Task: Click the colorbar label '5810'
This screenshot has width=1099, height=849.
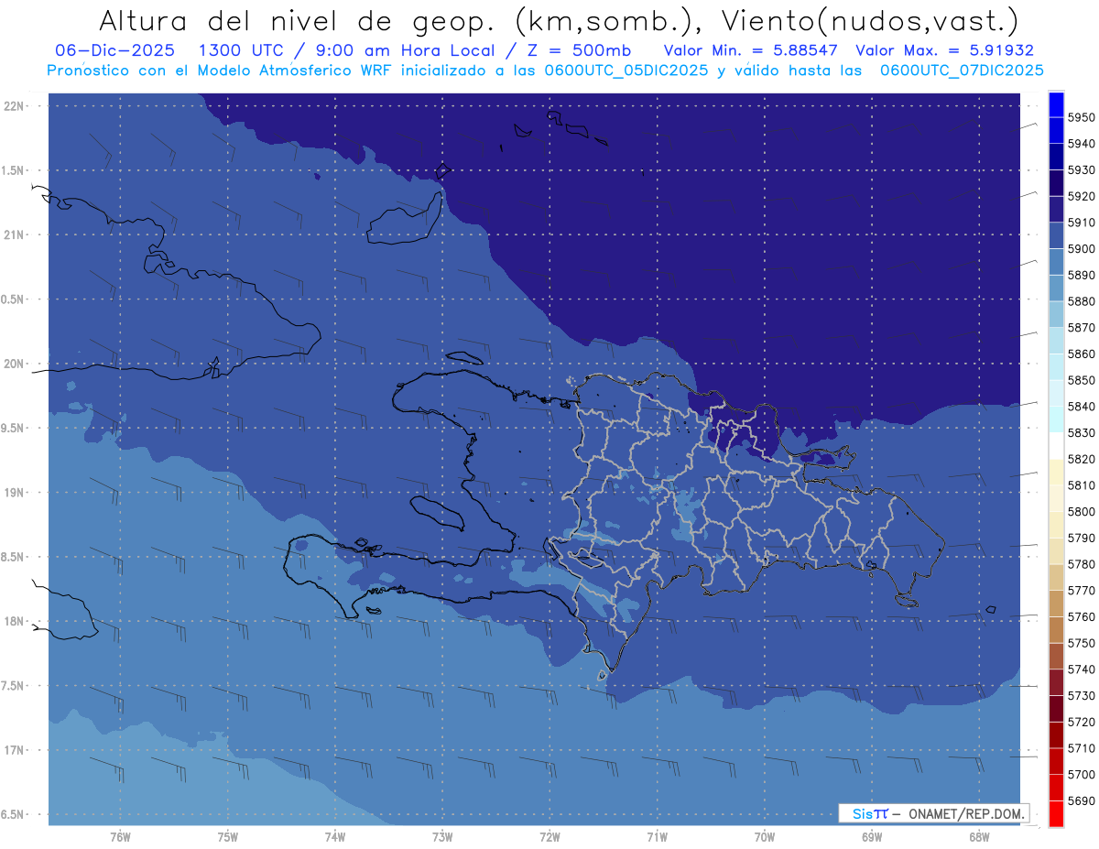Action: click(1081, 485)
